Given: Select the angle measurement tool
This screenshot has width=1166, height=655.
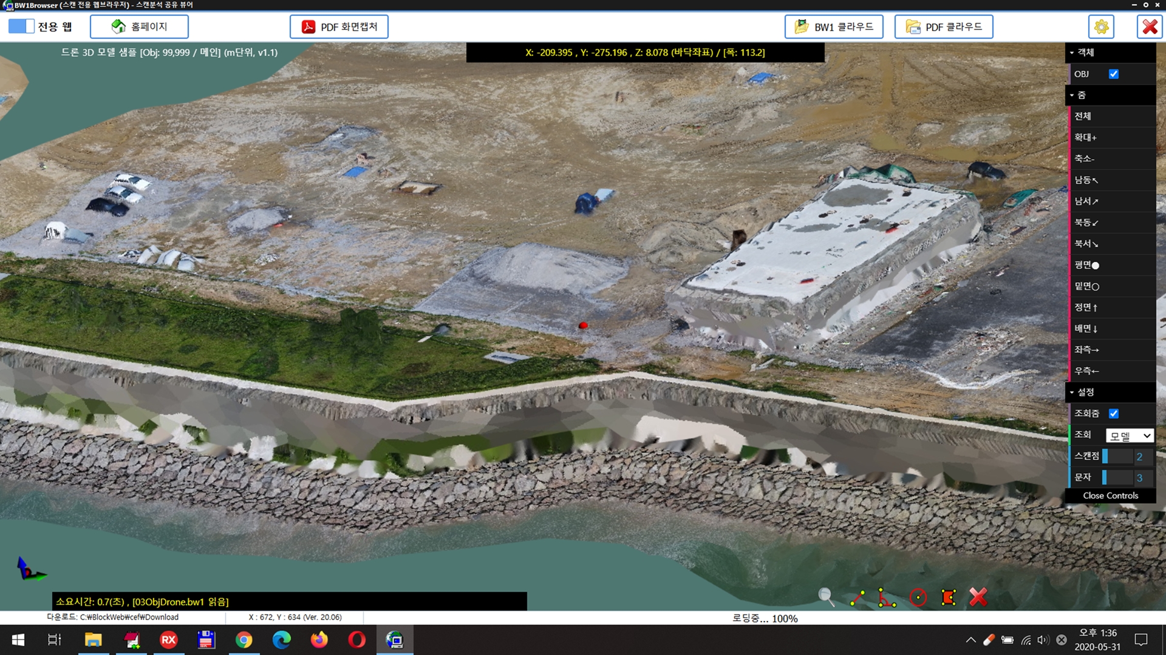Looking at the screenshot, I should (887, 597).
